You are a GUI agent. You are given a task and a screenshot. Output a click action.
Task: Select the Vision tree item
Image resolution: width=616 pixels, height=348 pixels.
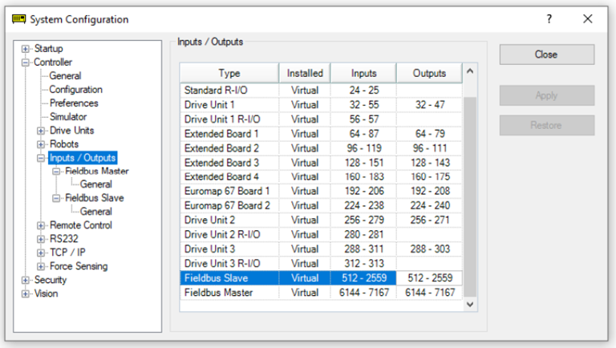46,293
